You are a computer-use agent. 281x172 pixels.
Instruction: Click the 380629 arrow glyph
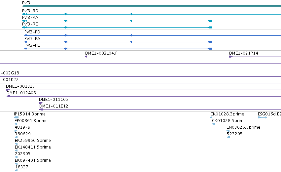click(x=16, y=137)
